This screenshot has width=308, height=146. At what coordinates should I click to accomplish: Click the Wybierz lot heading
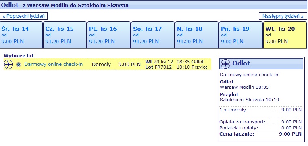coord(19,56)
